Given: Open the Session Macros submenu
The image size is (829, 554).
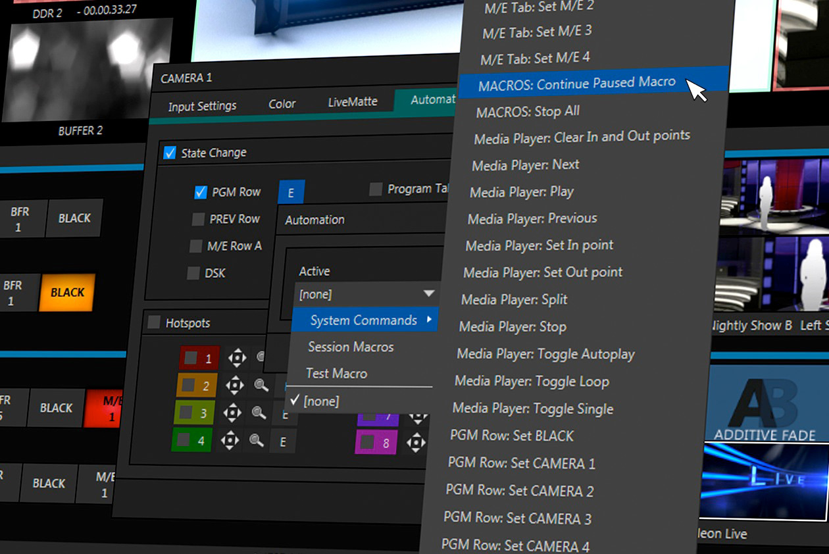Looking at the screenshot, I should click(351, 347).
